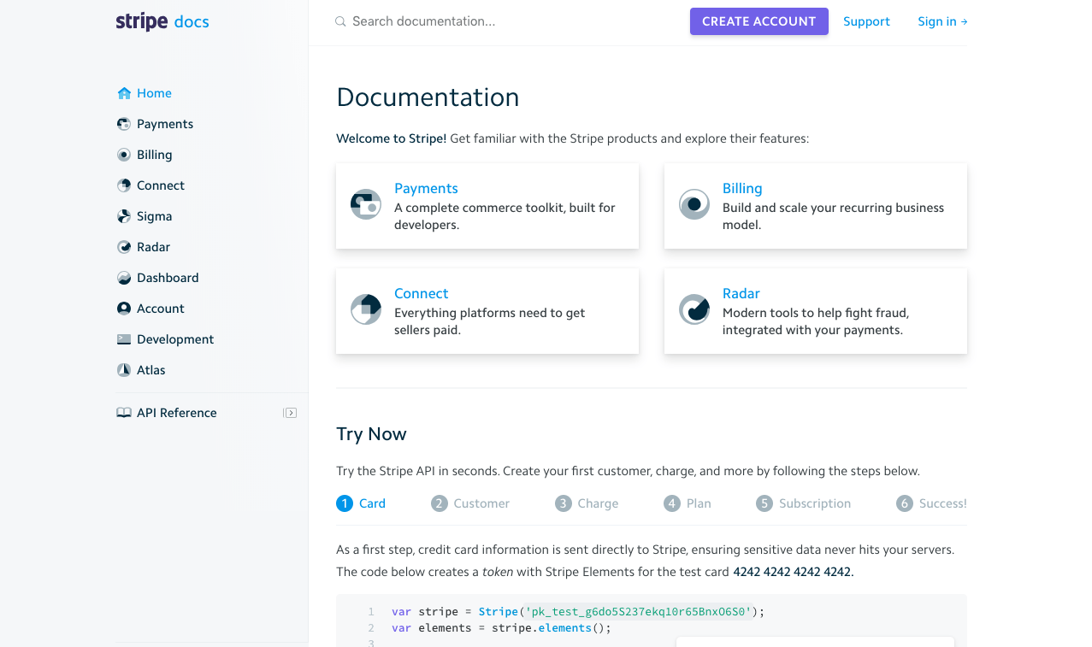The height and width of the screenshot is (647, 1092).
Task: Click the Connect icon in sidebar
Action: 124,185
